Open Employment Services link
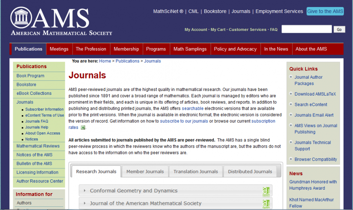 tap(279, 11)
